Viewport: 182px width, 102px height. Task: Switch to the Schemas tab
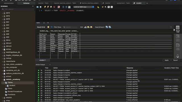click(x=26, y=3)
